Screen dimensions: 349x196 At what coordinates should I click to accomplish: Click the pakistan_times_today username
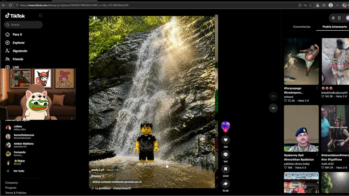click(297, 164)
